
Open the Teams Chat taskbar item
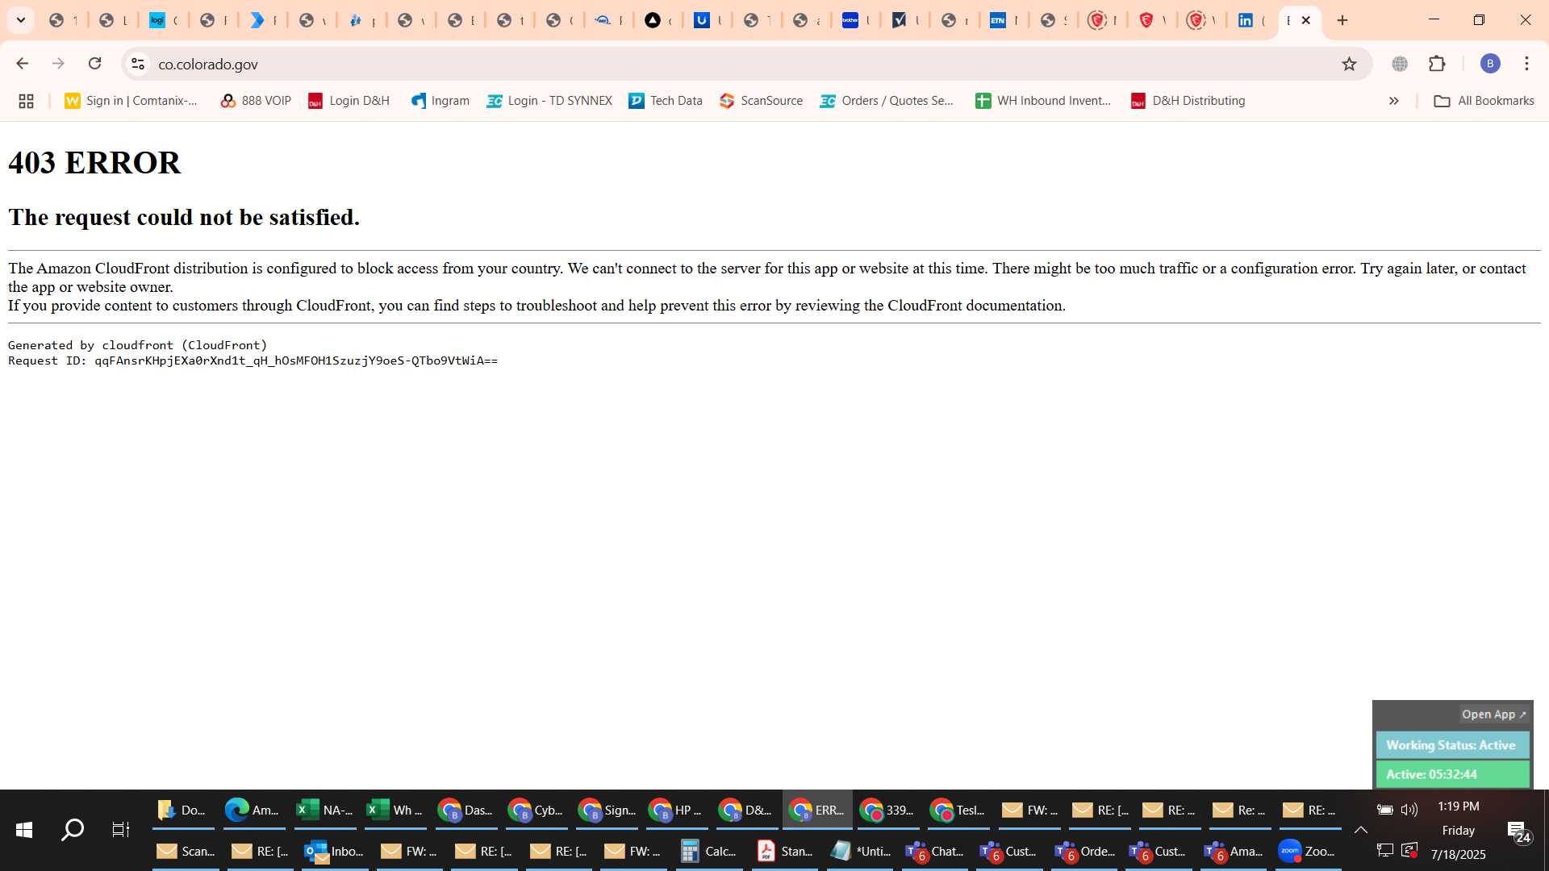click(934, 851)
